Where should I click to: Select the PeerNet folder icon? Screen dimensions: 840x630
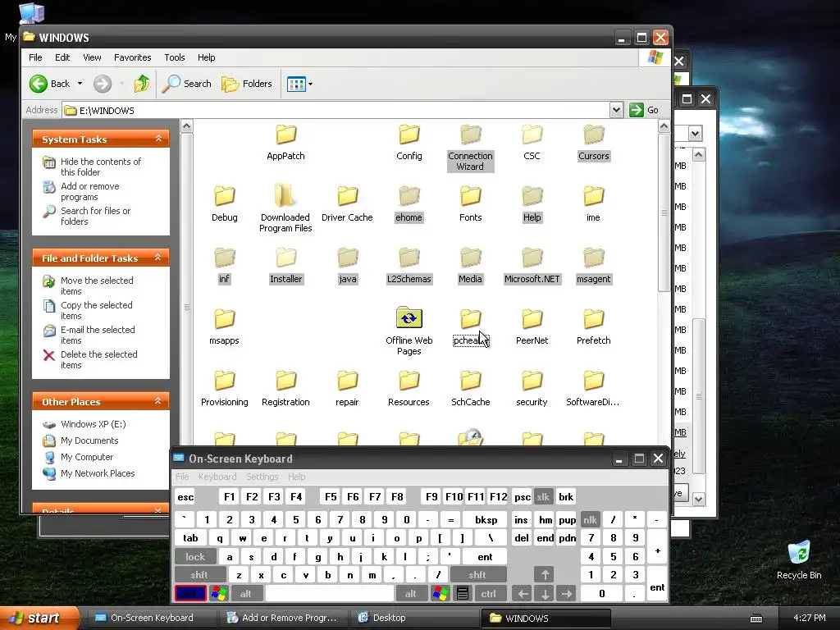coord(532,319)
